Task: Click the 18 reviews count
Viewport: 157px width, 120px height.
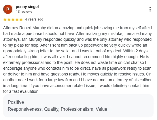Action: [24, 12]
